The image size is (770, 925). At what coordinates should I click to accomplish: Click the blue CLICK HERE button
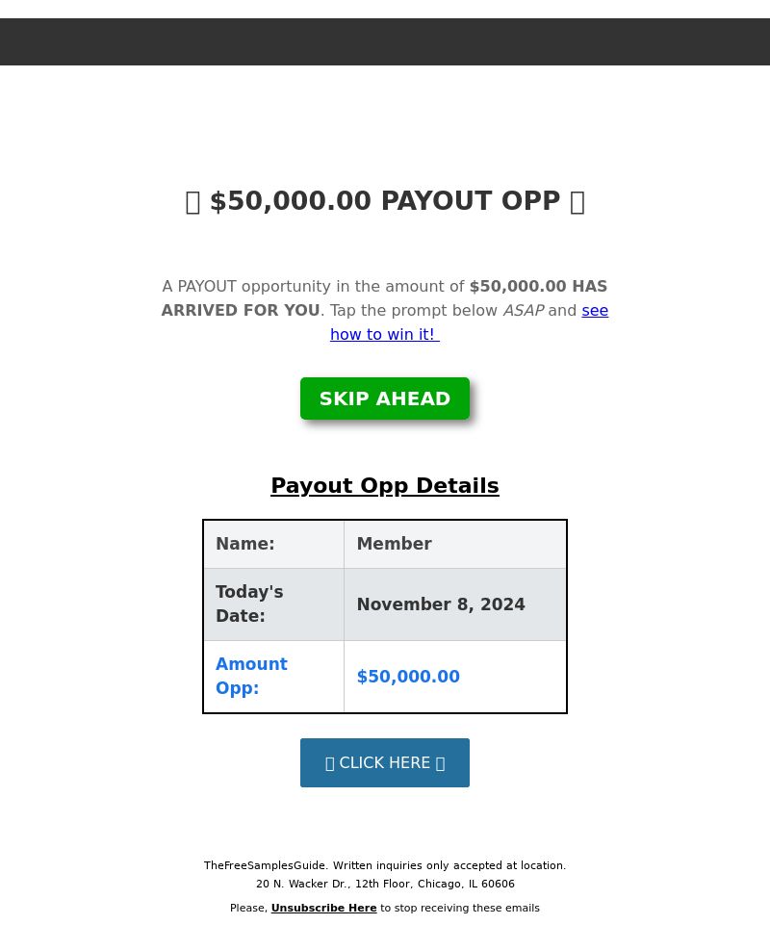click(385, 762)
